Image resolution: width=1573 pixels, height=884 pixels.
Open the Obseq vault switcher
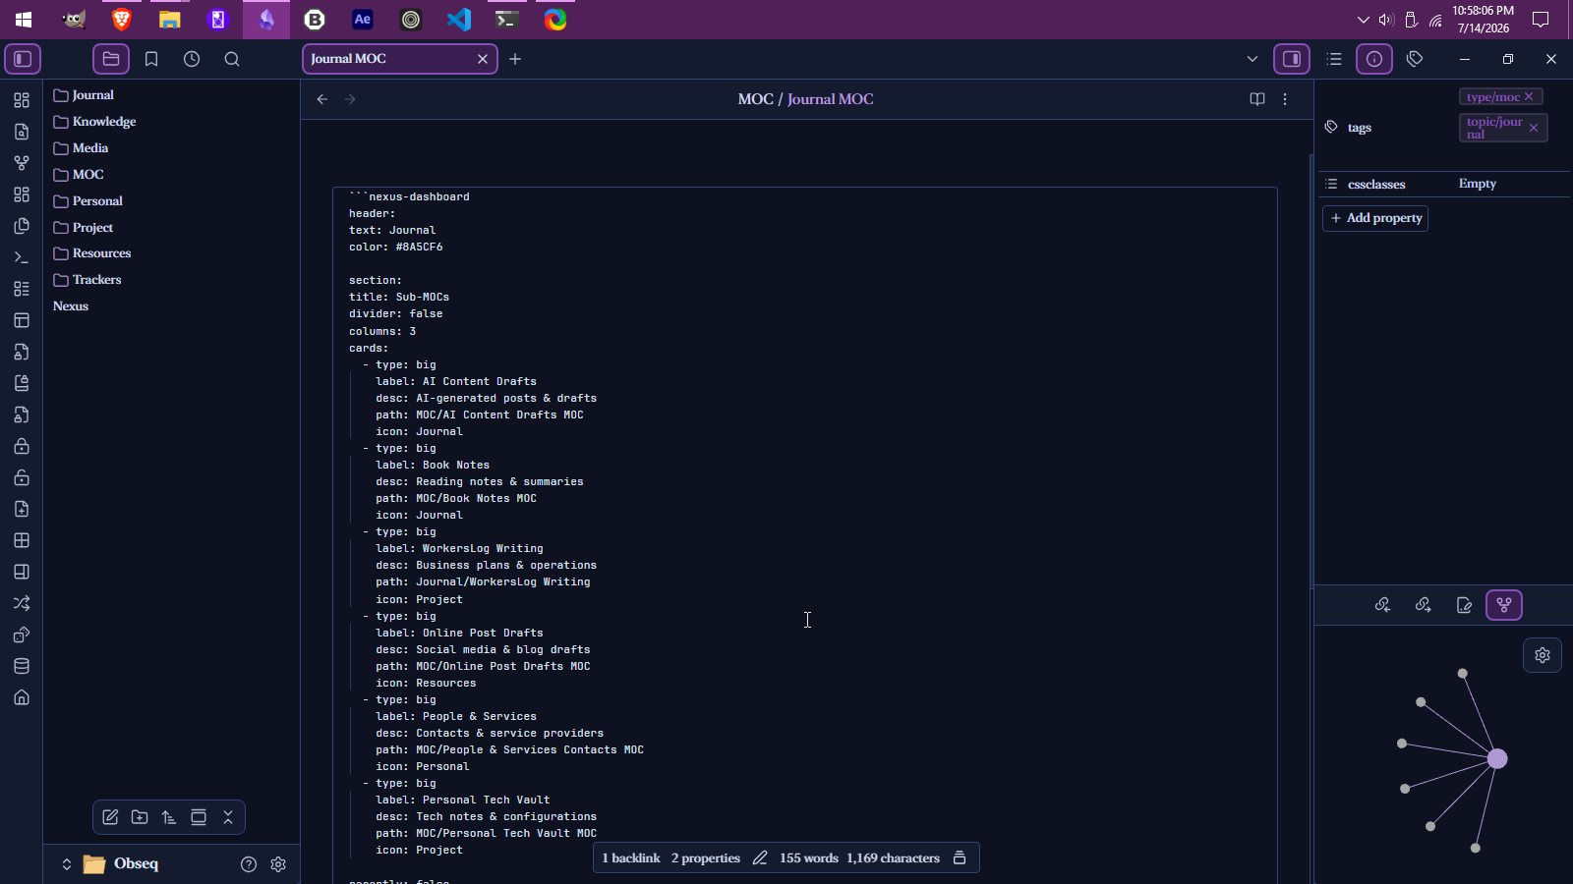tap(110, 864)
